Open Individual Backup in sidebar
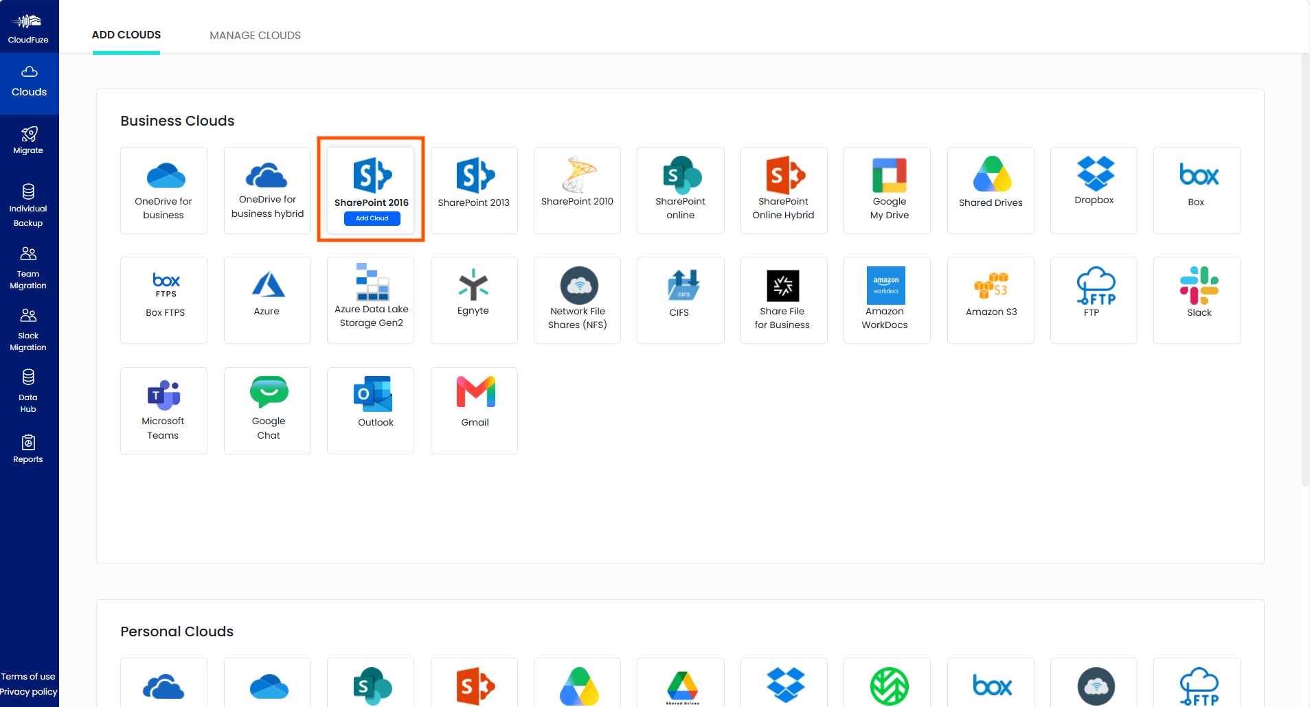Viewport: 1312px width, 707px height. tap(29, 206)
